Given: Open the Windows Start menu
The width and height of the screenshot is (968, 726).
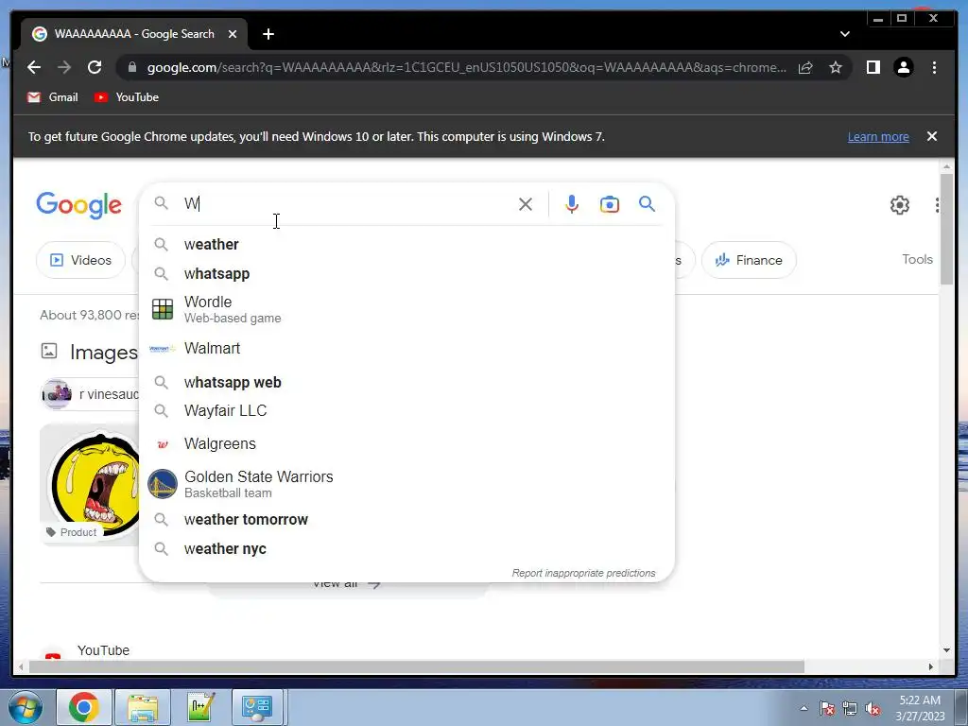Looking at the screenshot, I should click(x=26, y=707).
